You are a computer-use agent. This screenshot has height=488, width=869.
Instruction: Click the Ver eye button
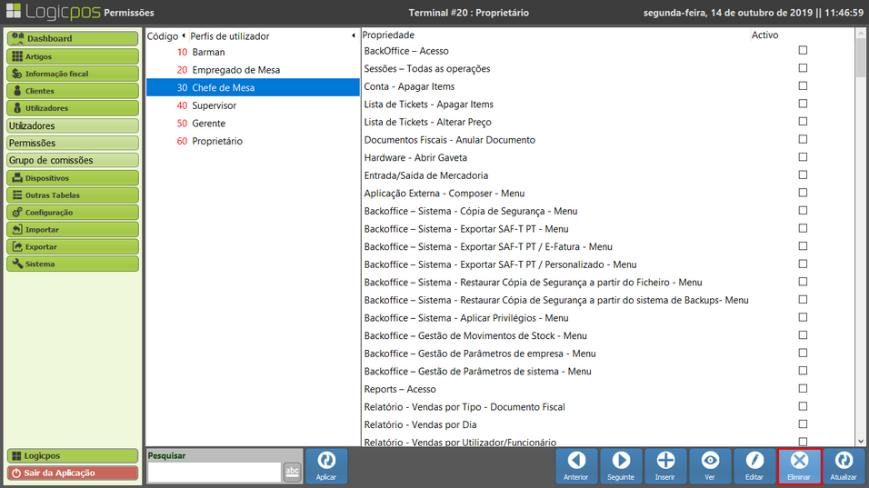tap(711, 466)
